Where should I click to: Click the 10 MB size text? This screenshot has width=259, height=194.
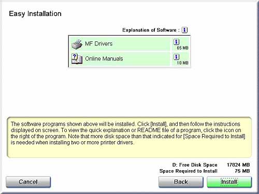182,63
